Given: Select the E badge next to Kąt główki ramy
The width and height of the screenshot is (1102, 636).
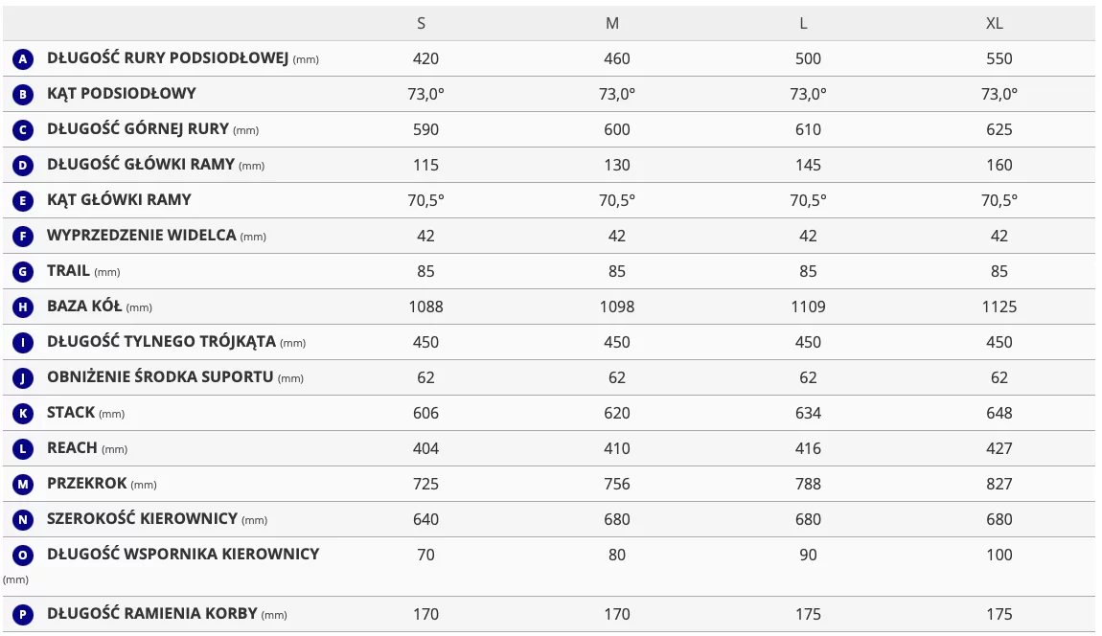Looking at the screenshot, I should pyautogui.click(x=23, y=201).
